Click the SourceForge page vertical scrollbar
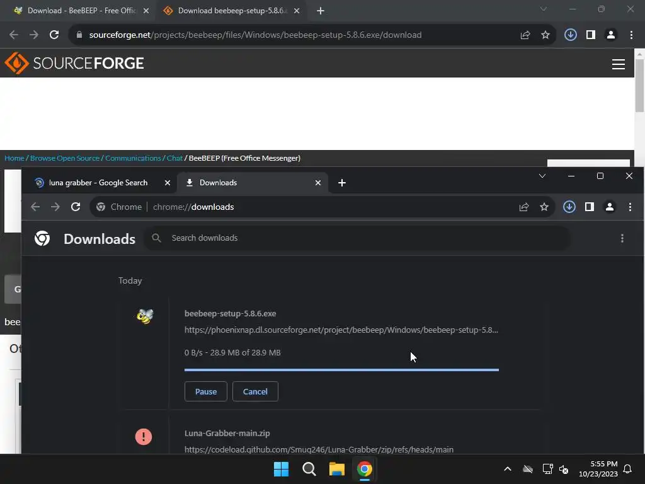Viewport: 645px width, 484px height. point(639,86)
